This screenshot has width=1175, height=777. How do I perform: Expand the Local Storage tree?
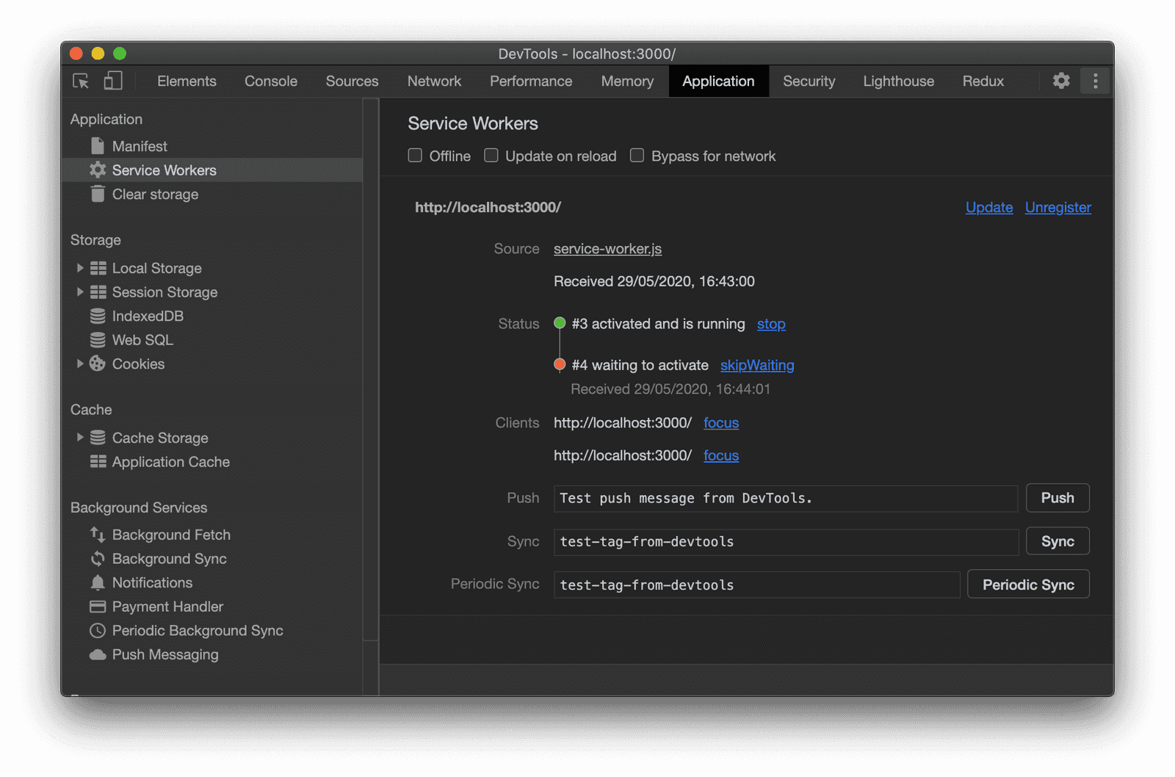click(80, 268)
